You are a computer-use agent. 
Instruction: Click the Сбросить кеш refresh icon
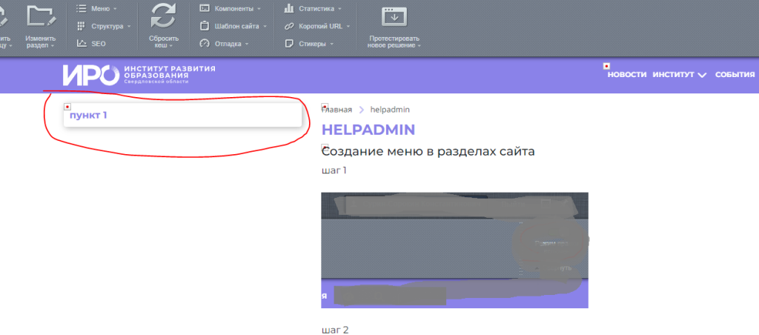(164, 16)
